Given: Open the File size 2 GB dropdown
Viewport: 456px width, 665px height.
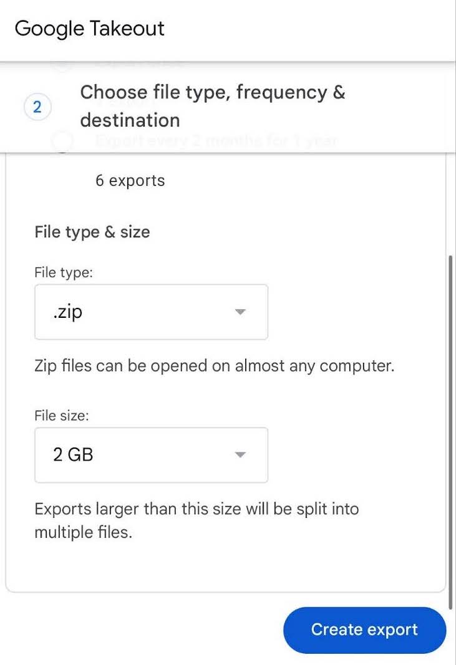Looking at the screenshot, I should (151, 454).
